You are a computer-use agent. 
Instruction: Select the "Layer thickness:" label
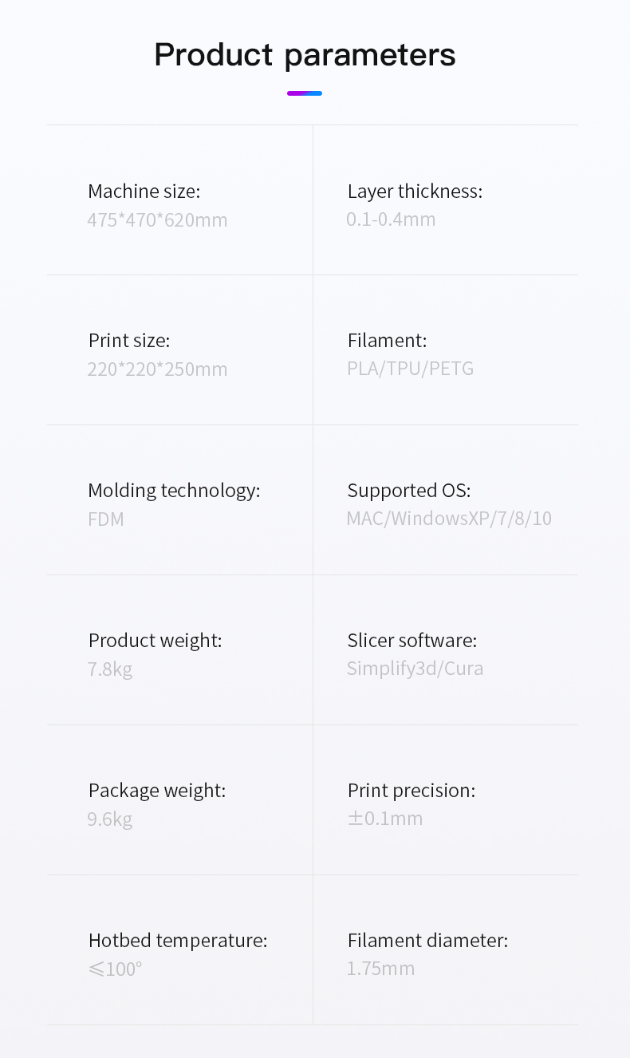[415, 191]
